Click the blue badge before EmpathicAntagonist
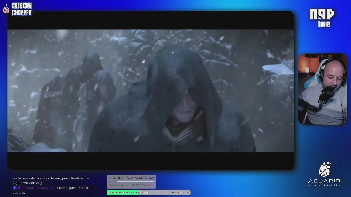The image size is (351, 197). coord(15,188)
